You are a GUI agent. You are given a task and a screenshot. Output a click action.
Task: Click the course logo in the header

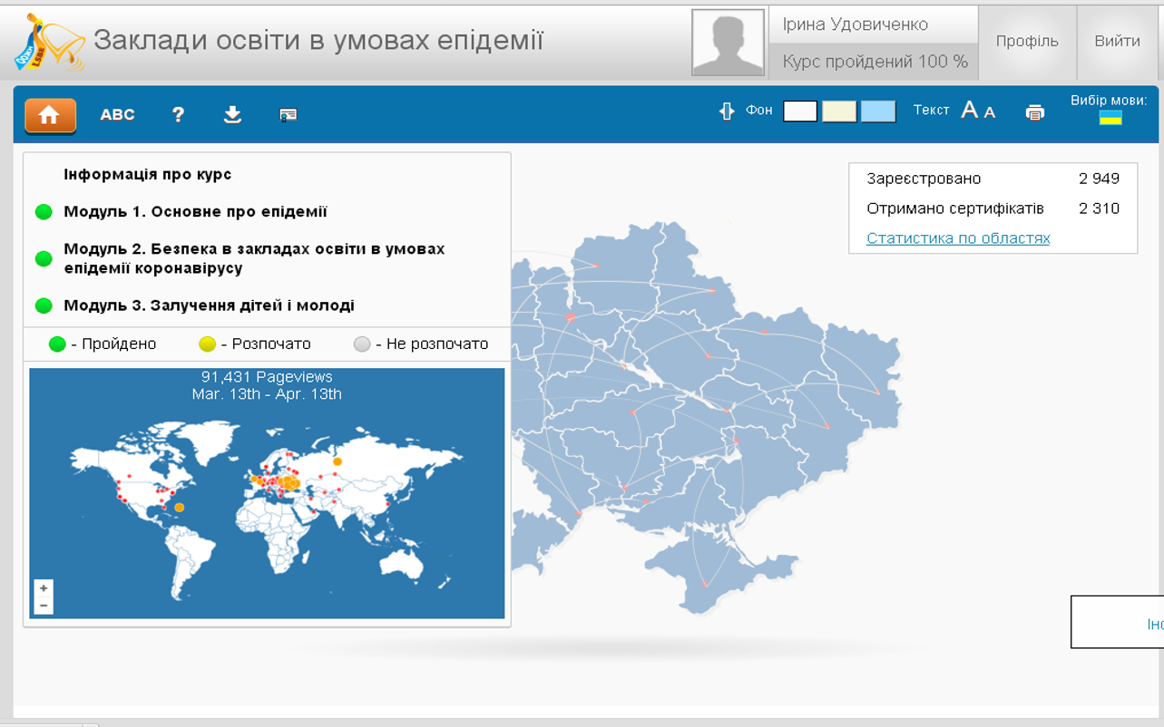tap(50, 42)
